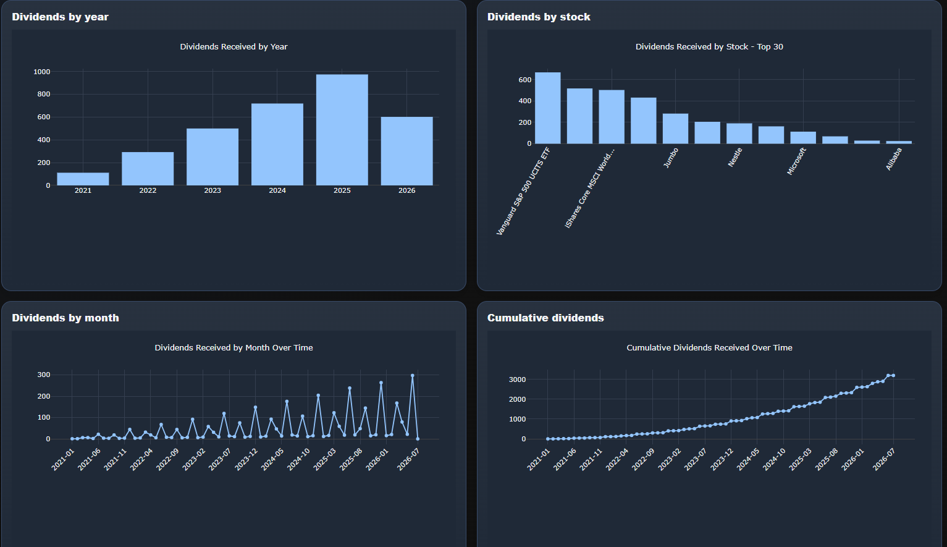The image size is (947, 547).
Task: Click the 'Cumulative dividends' panel heading
Action: pyautogui.click(x=545, y=318)
